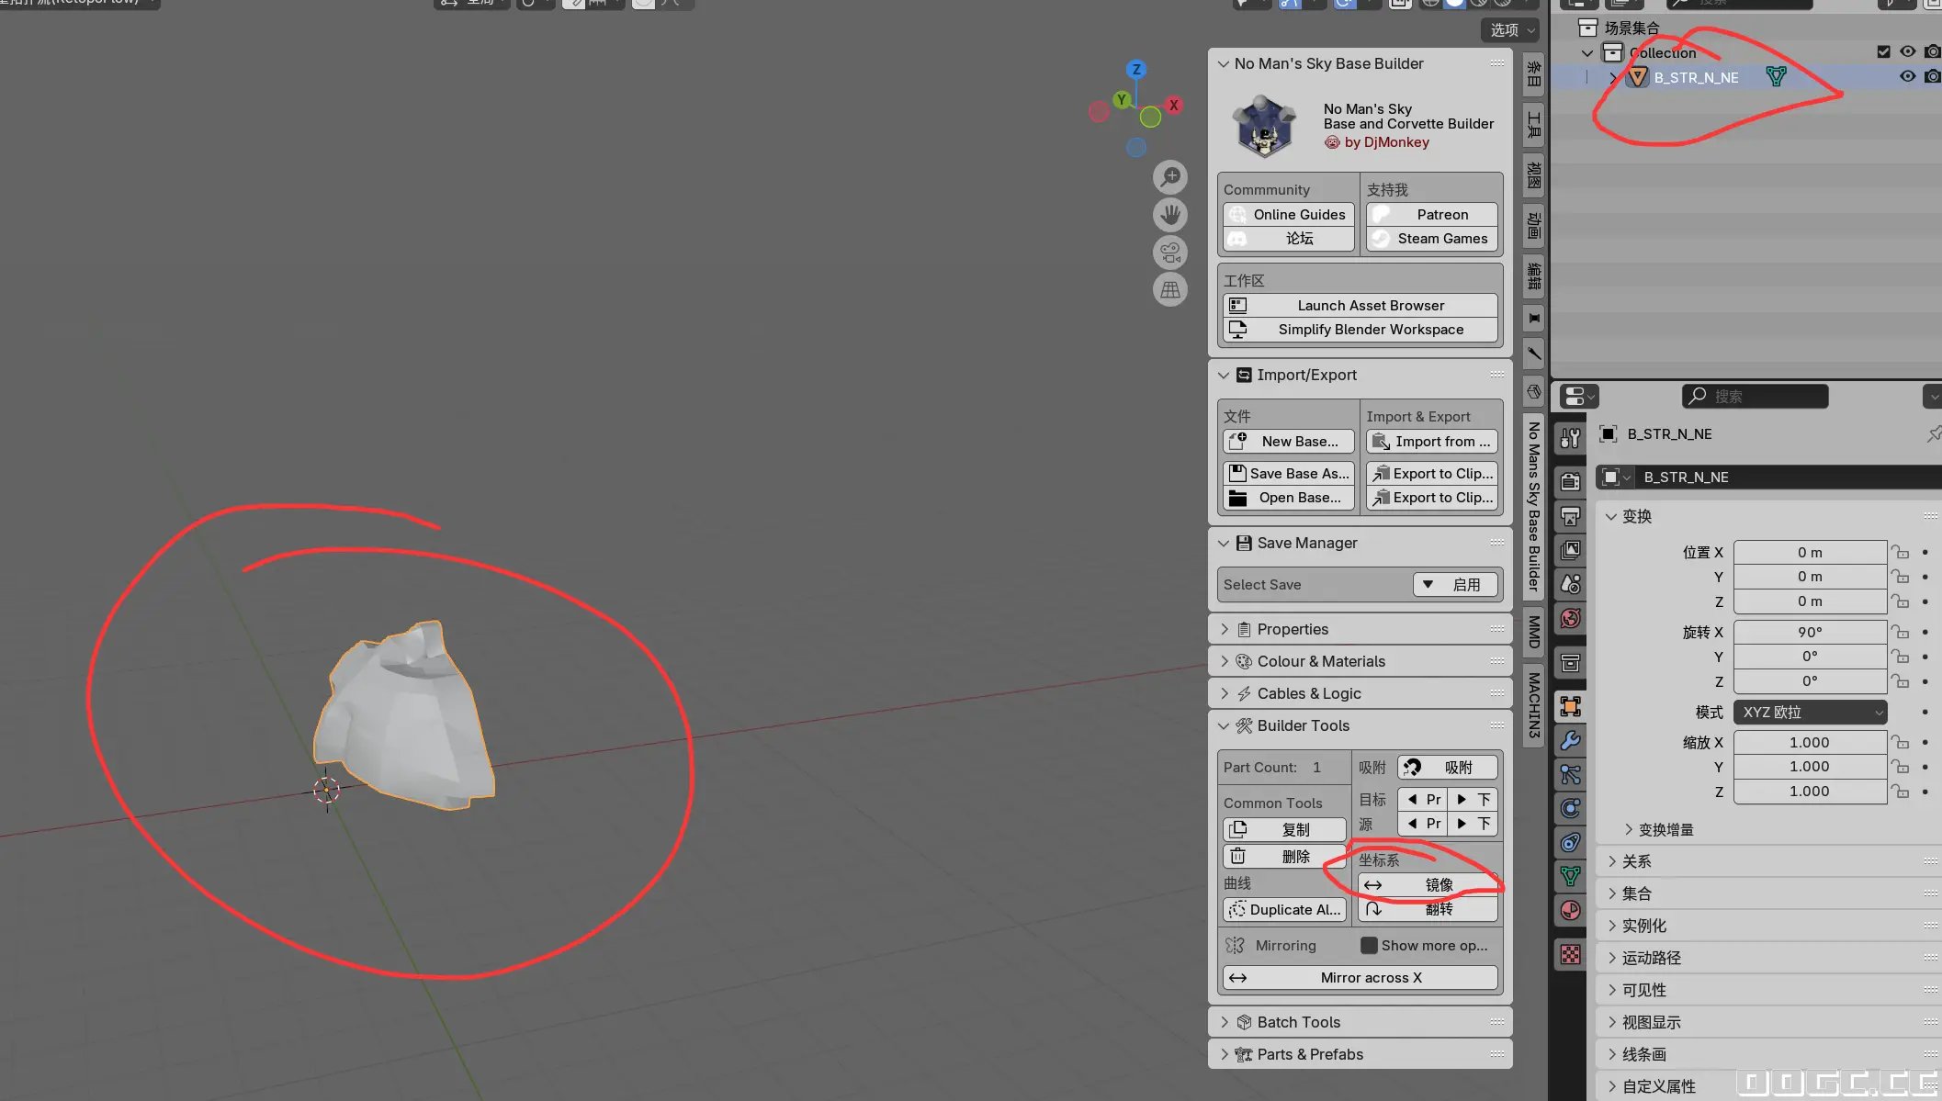Image resolution: width=1942 pixels, height=1101 pixels.
Task: Open the Select Save dropdown
Action: coord(1456,585)
